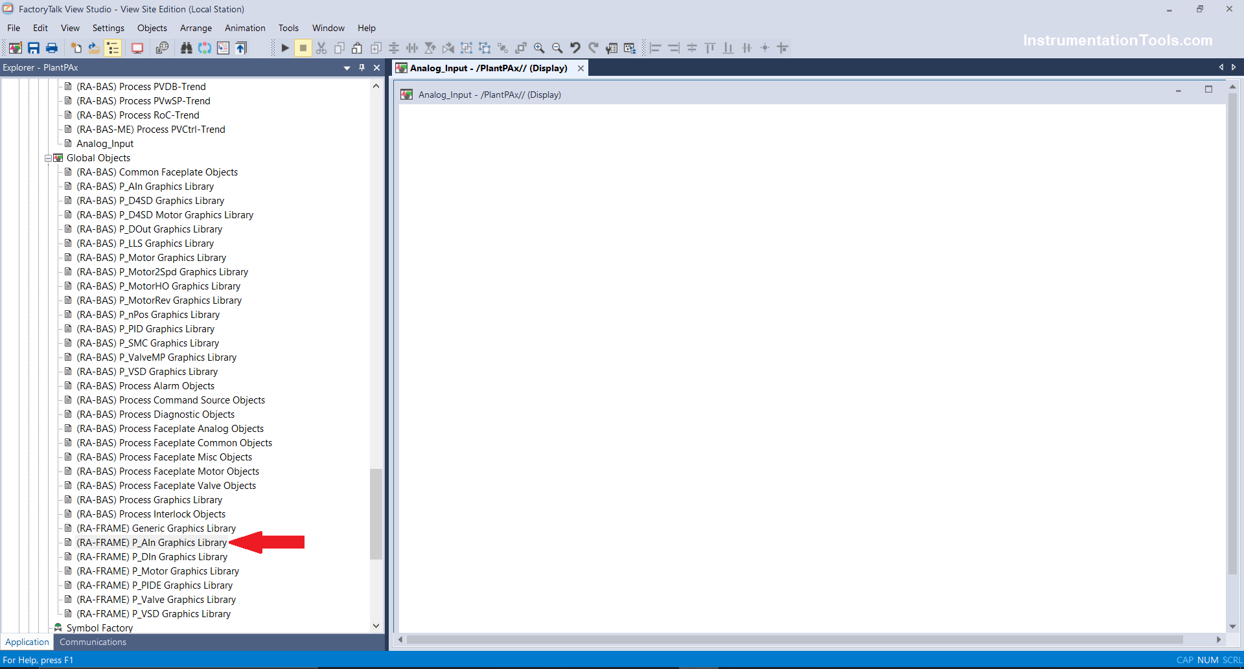The width and height of the screenshot is (1244, 669).
Task: Click the New Application toolbar icon
Action: (76, 48)
